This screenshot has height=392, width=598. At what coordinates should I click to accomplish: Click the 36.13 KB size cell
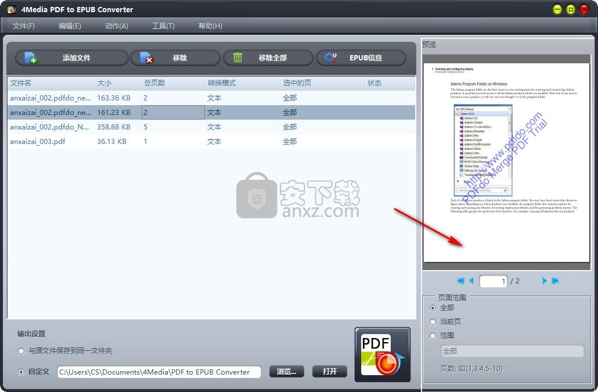111,142
